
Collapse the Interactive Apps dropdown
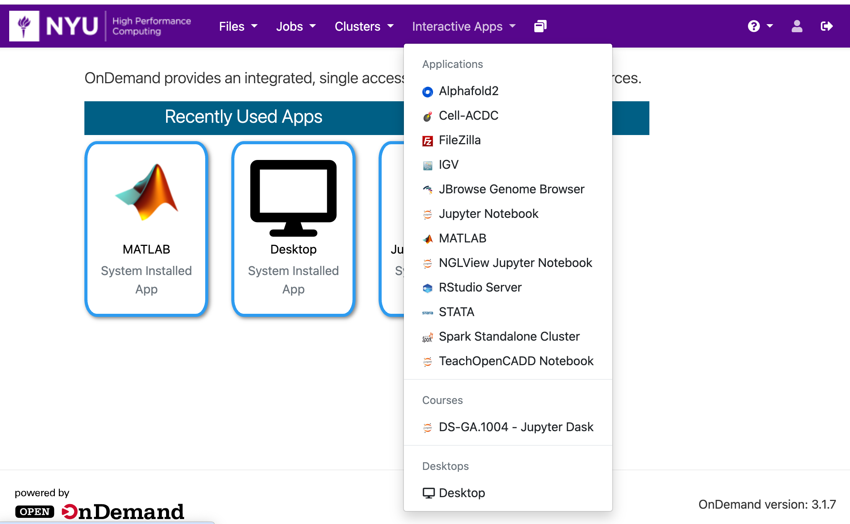(464, 26)
